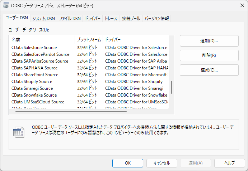Viewport: 248px width, 171px height.
Task: Go to the トレース tab
Action: (111, 19)
